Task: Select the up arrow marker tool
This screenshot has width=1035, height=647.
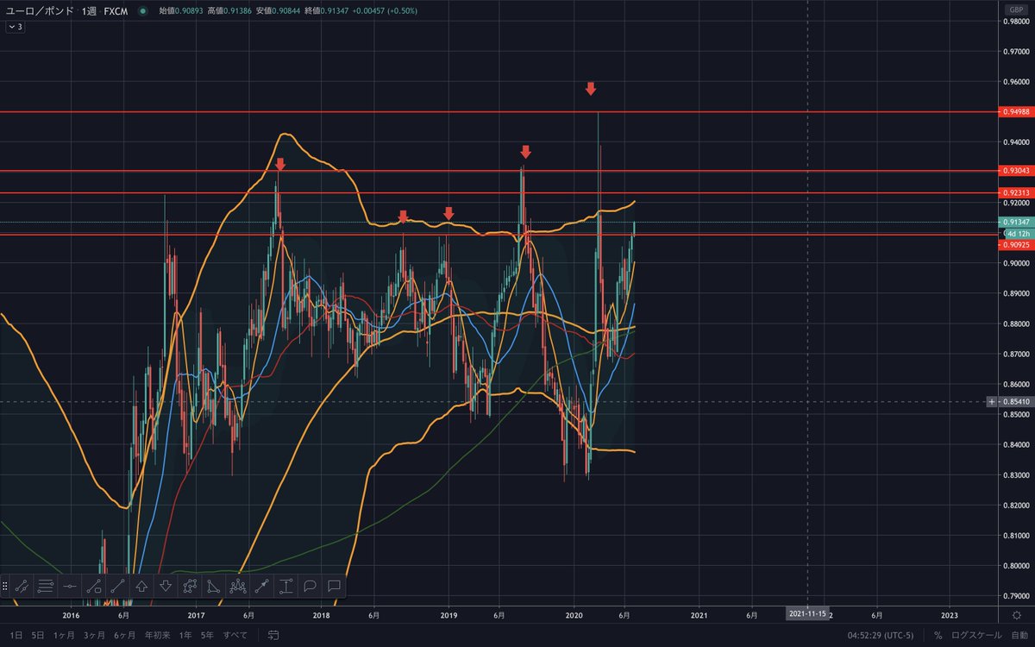Action: [x=142, y=587]
